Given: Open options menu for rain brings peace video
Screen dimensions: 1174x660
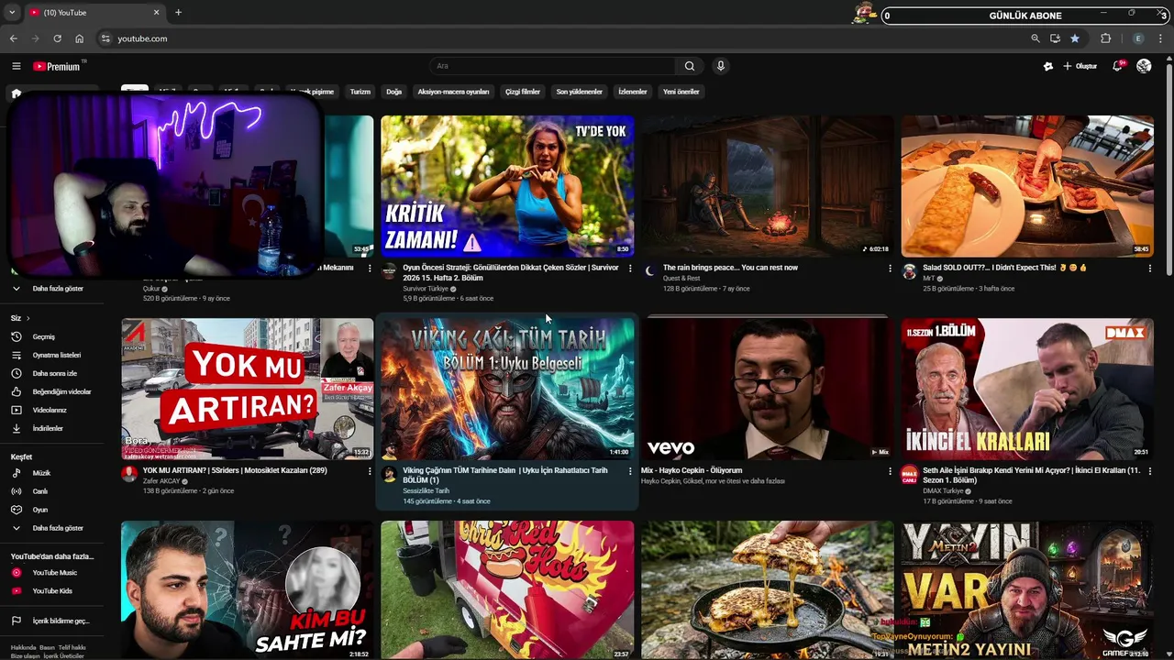Looking at the screenshot, I should click(x=890, y=269).
